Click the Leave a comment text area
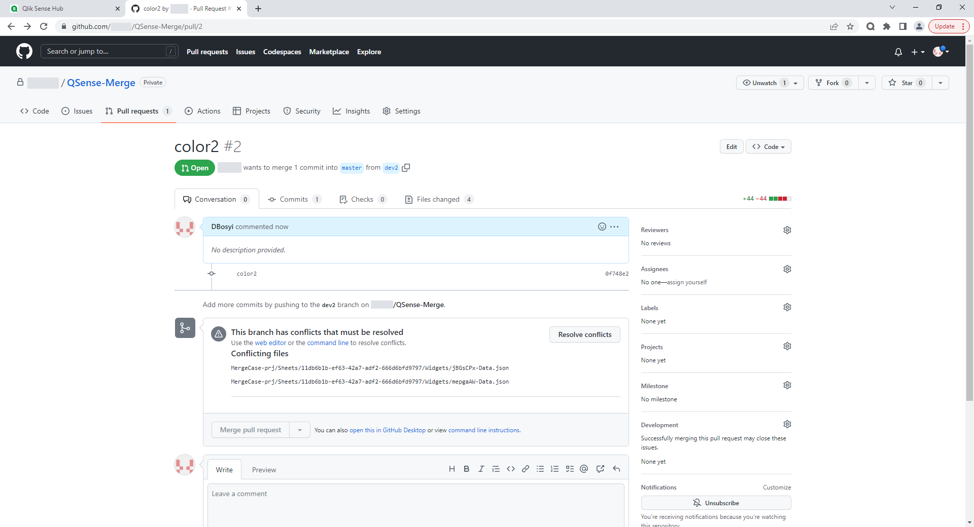Image resolution: width=974 pixels, height=527 pixels. 415,504
